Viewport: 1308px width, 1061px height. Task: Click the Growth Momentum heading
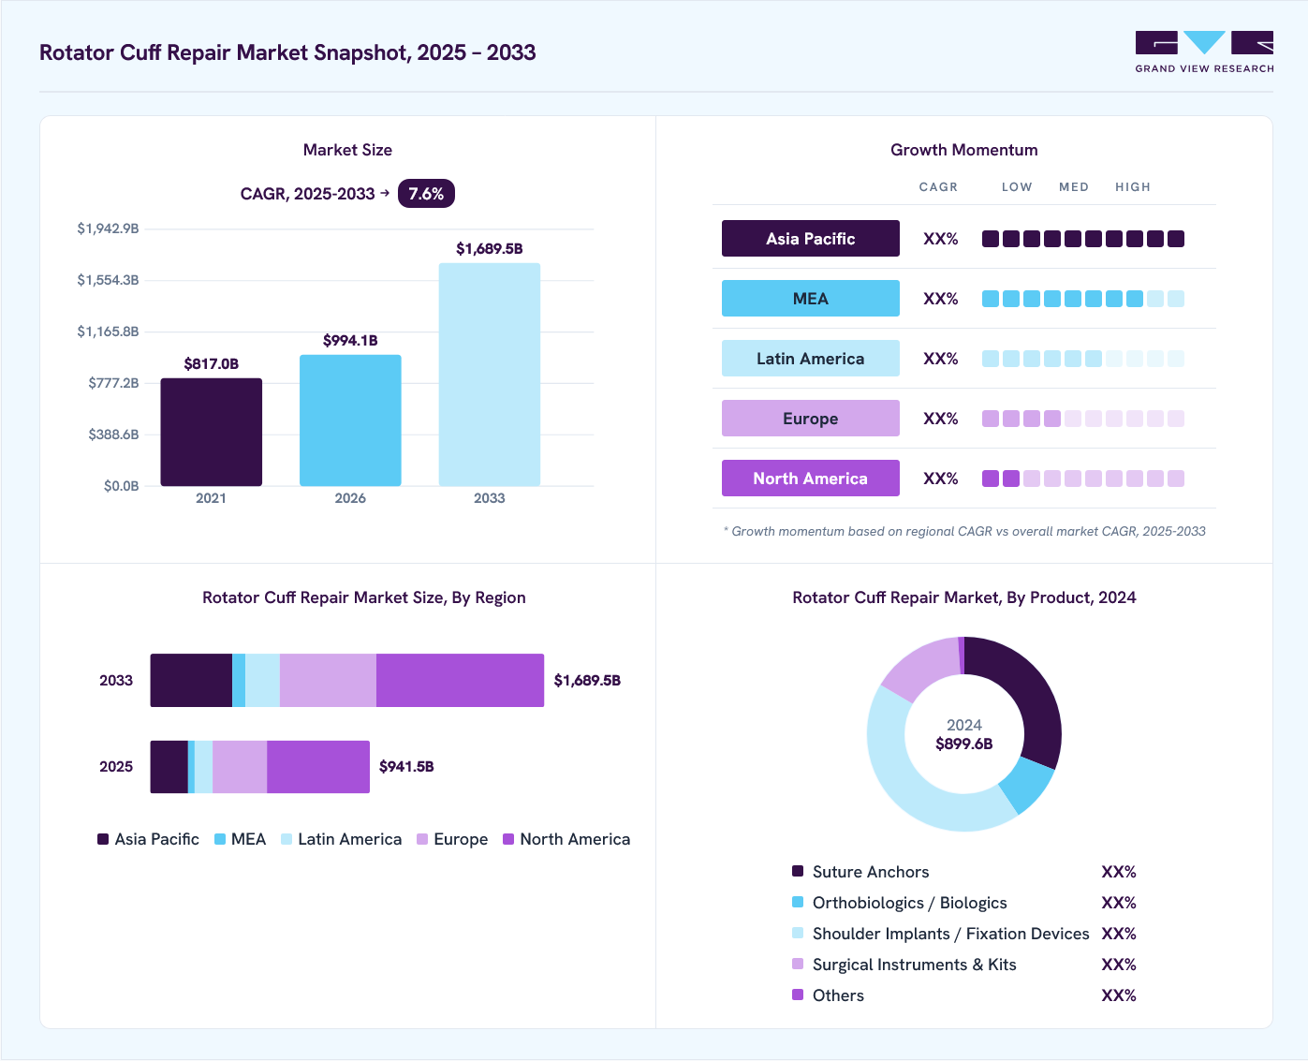pos(964,150)
